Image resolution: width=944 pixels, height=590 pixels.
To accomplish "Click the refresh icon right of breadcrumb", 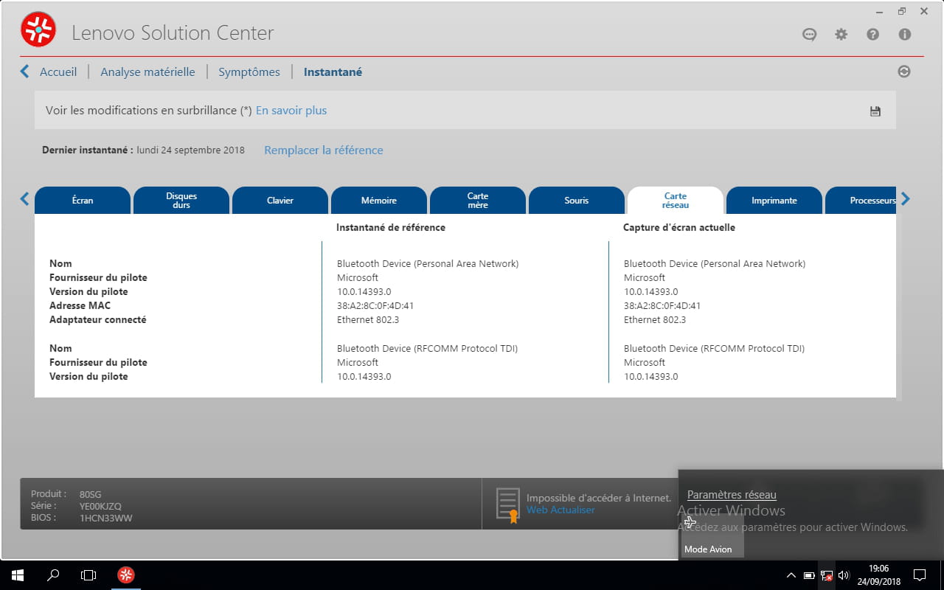I will (x=904, y=72).
